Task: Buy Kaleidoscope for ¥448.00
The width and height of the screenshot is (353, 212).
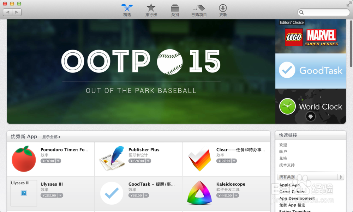Action: coord(225,195)
